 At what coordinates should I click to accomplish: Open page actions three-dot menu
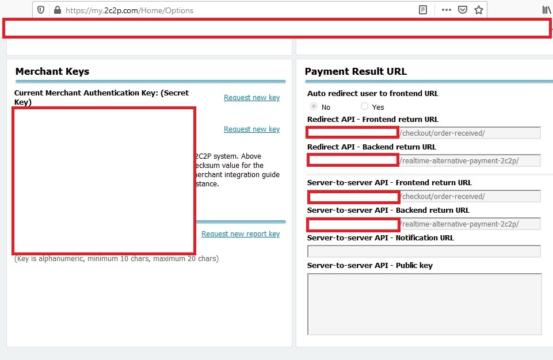pyautogui.click(x=446, y=10)
